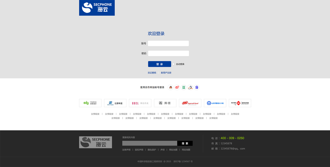Screen dimensions: 330x167
Task: Click into the 账号 input field
Action: click(168, 43)
